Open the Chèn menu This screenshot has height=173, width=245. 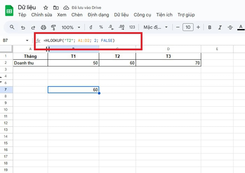coord(77,15)
